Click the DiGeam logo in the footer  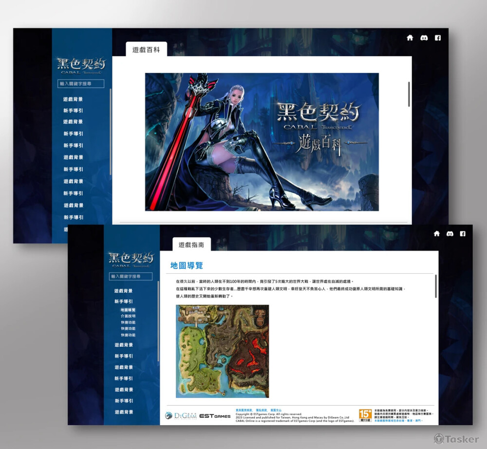click(x=181, y=416)
